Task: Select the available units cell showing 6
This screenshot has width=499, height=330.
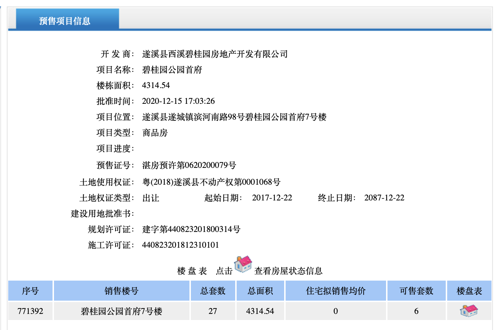Action: pyautogui.click(x=416, y=311)
